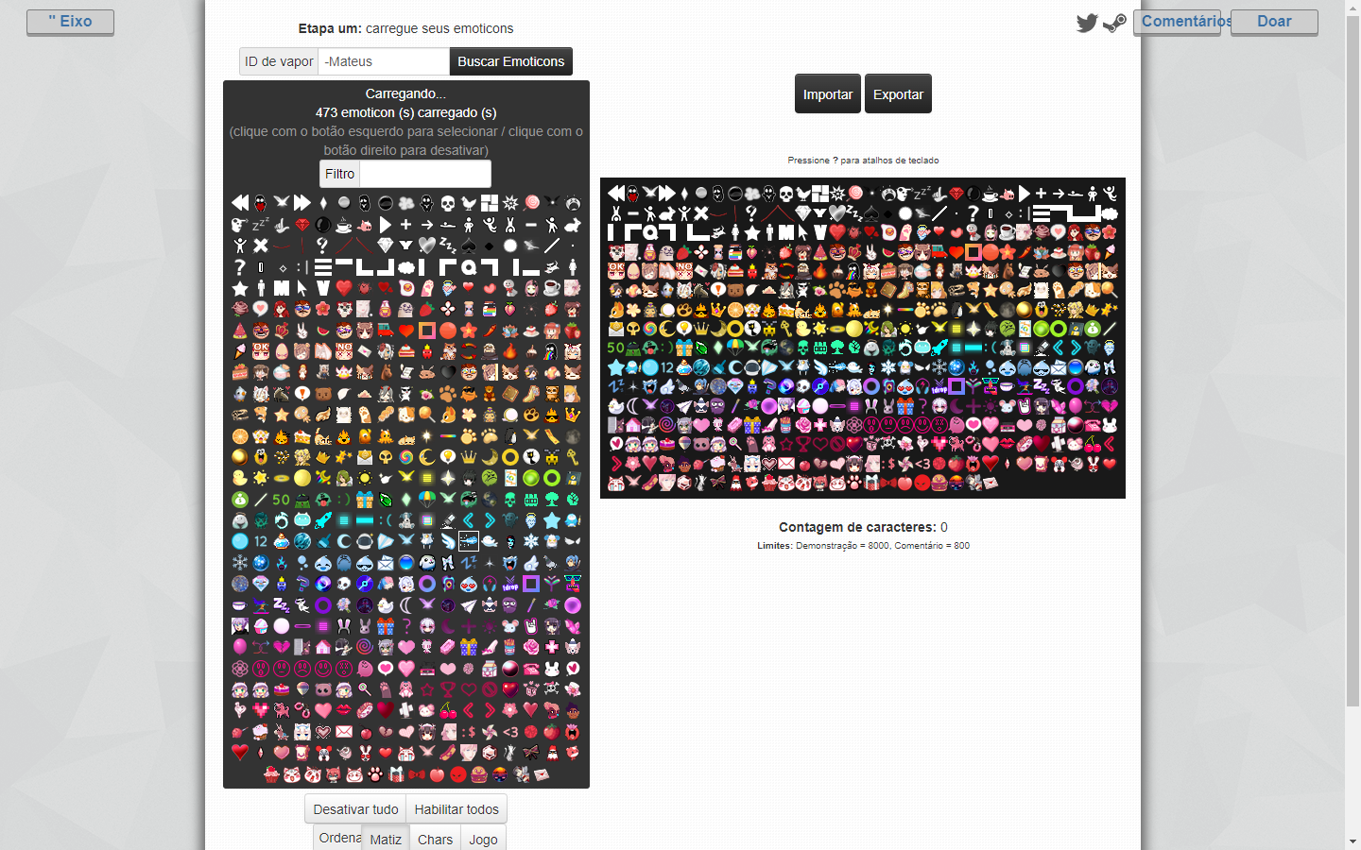Select white mouse cursor emoticon in loaded list
Screen dimensions: 1361x850
(x=302, y=288)
